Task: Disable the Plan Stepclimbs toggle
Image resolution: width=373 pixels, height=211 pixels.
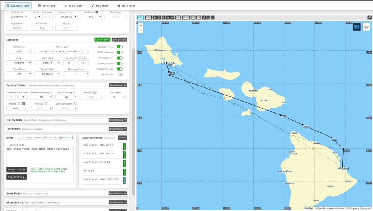Action: tap(120, 58)
